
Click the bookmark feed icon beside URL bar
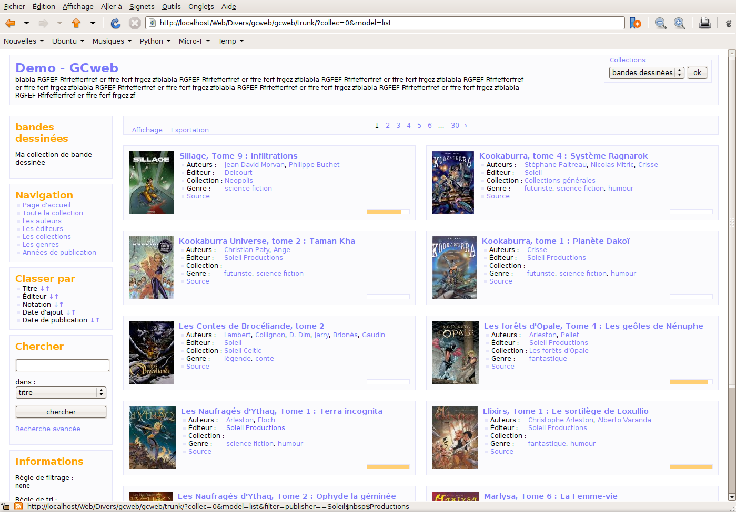636,23
